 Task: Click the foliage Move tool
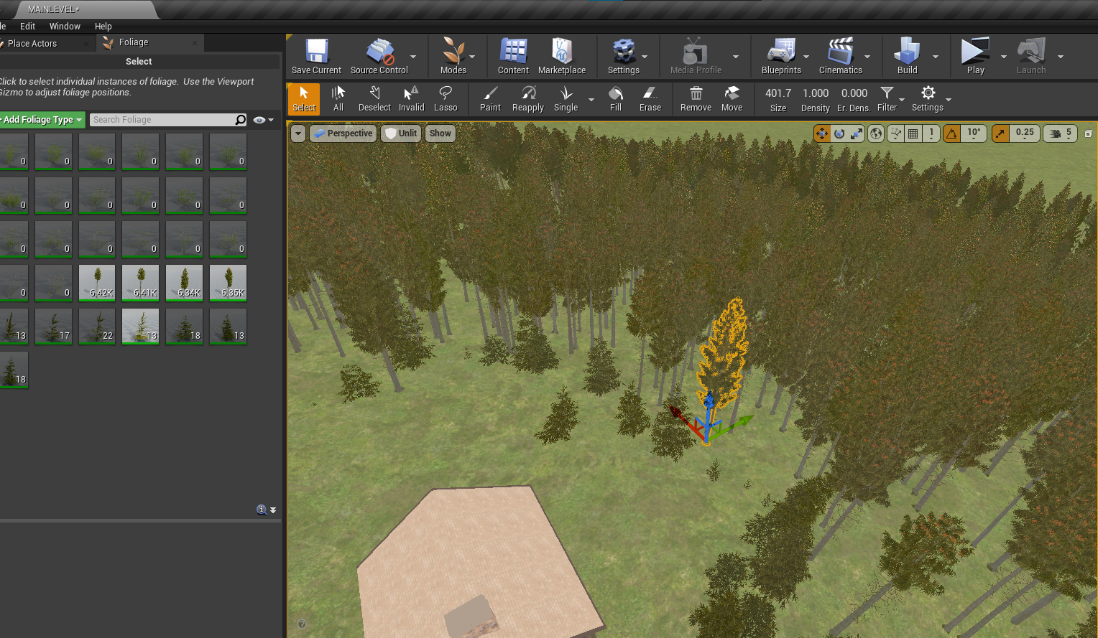[732, 99]
